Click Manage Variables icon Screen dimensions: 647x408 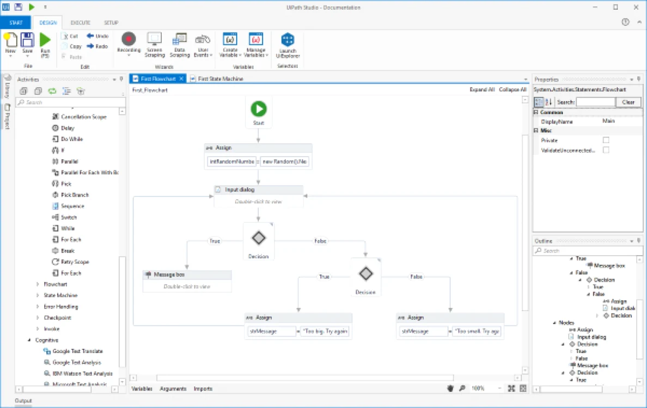[256, 39]
